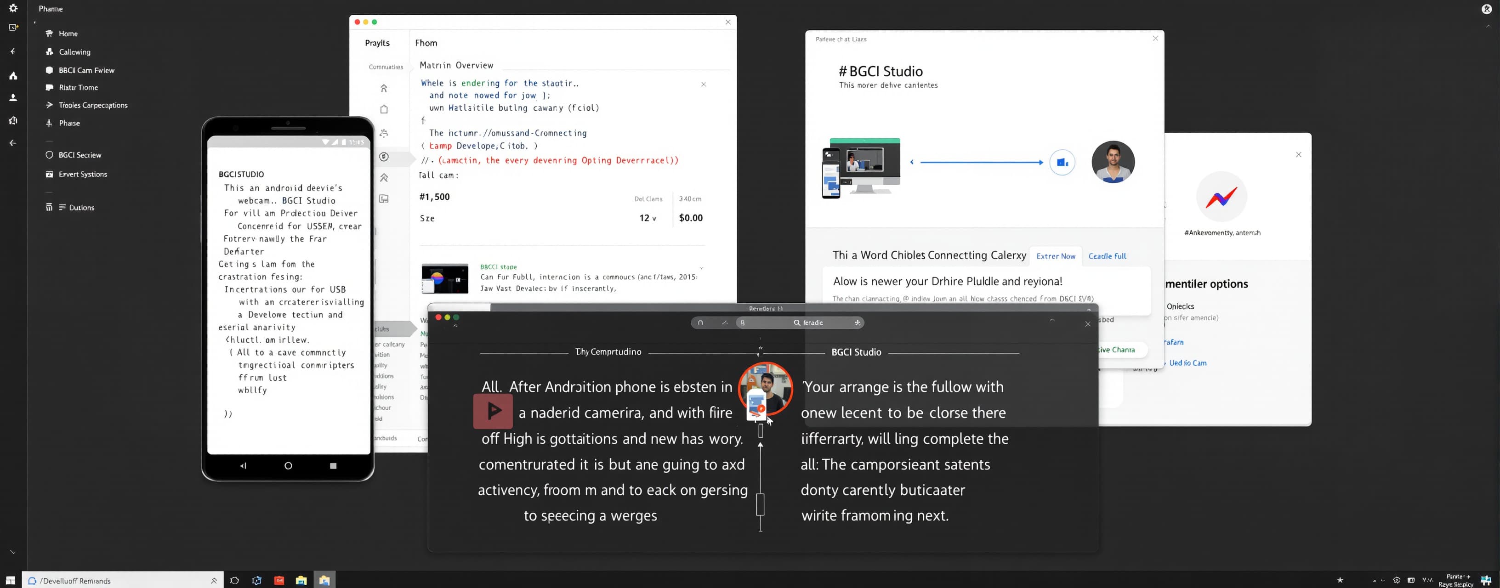Click the Oniecks option text
Viewport: 1500px width, 588px height.
(1180, 306)
